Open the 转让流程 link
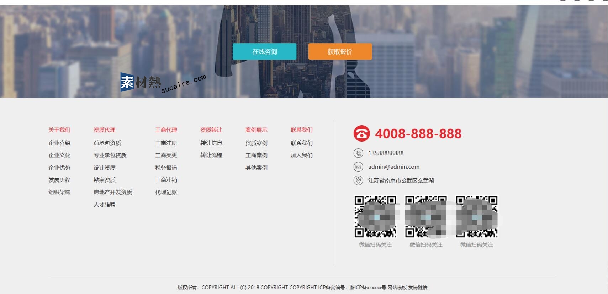This screenshot has width=608, height=294. [x=211, y=155]
